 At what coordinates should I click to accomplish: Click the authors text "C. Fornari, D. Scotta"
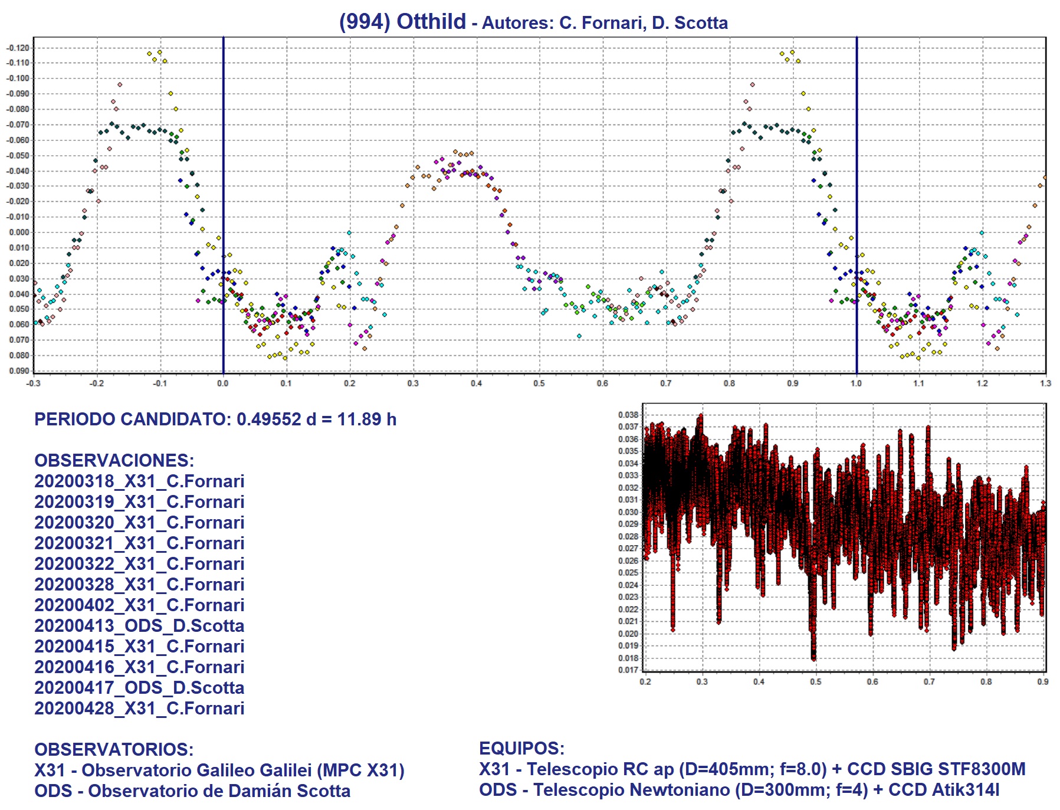[x=643, y=23]
